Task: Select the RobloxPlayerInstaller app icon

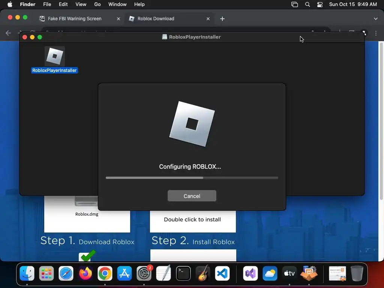Action: tap(55, 56)
